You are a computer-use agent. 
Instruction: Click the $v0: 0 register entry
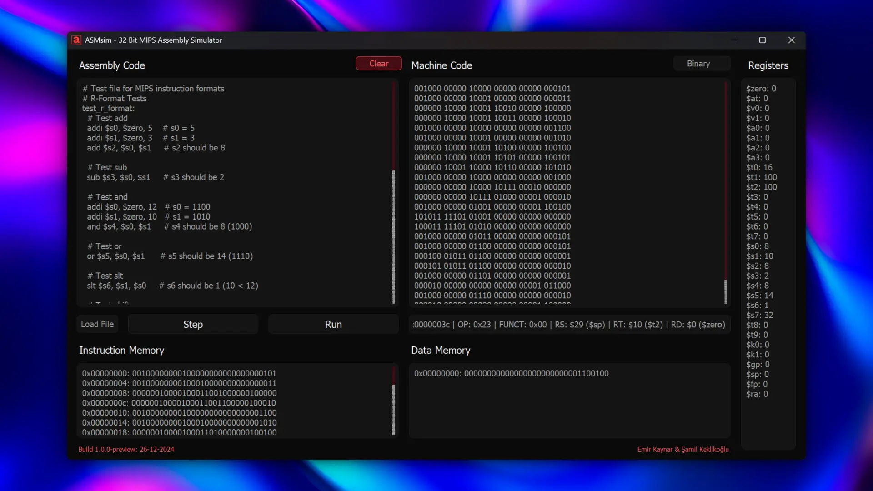[758, 108]
